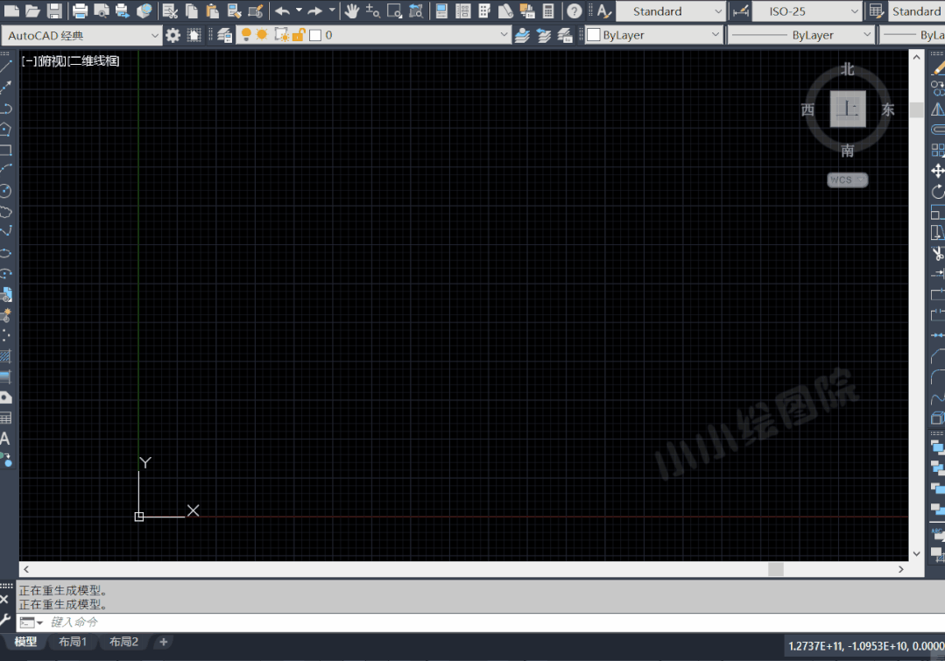Click the Paste icon
The width and height of the screenshot is (945, 661).
point(212,11)
